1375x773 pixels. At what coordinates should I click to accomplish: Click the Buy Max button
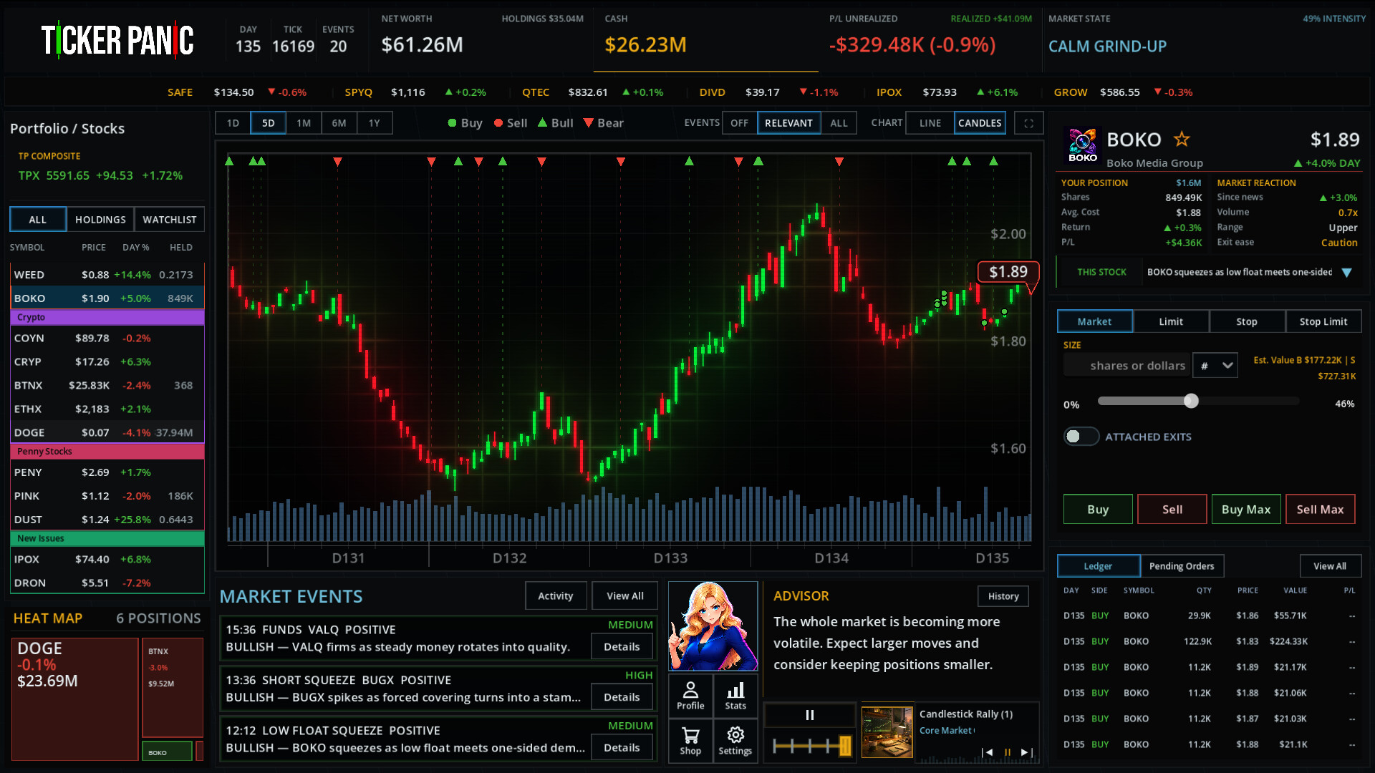(x=1246, y=510)
